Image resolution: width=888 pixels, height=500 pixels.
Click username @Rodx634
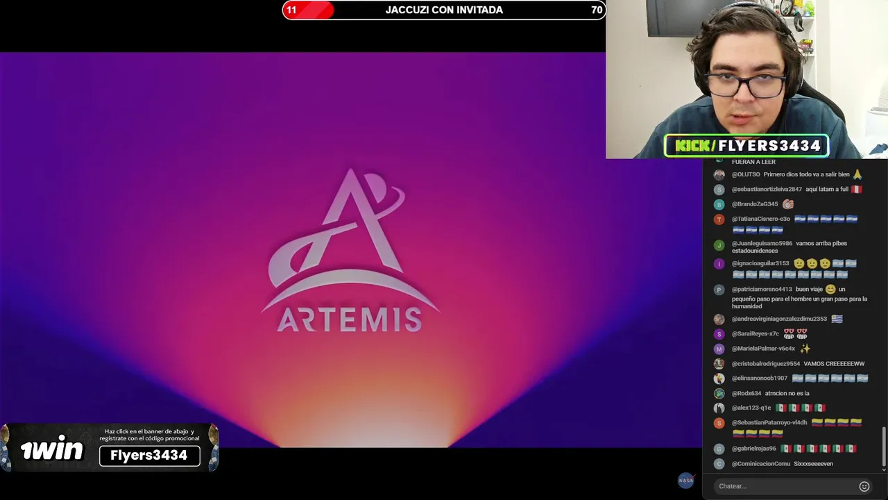pos(746,394)
